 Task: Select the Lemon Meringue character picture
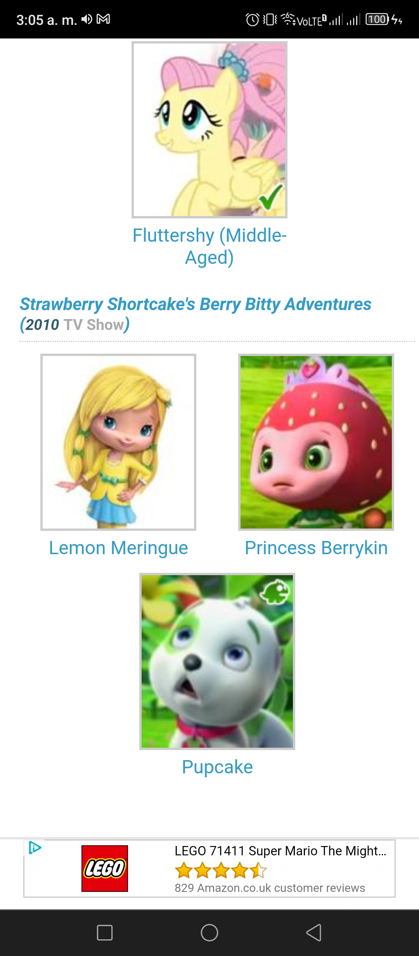coord(118,442)
